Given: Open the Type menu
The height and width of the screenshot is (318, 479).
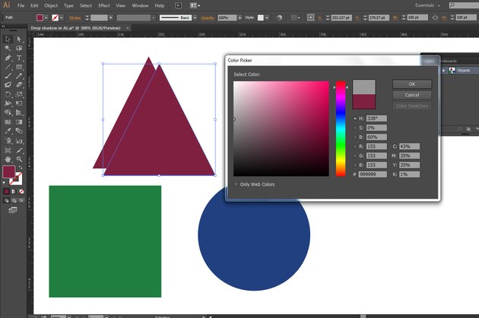Looking at the screenshot, I should click(x=68, y=5).
